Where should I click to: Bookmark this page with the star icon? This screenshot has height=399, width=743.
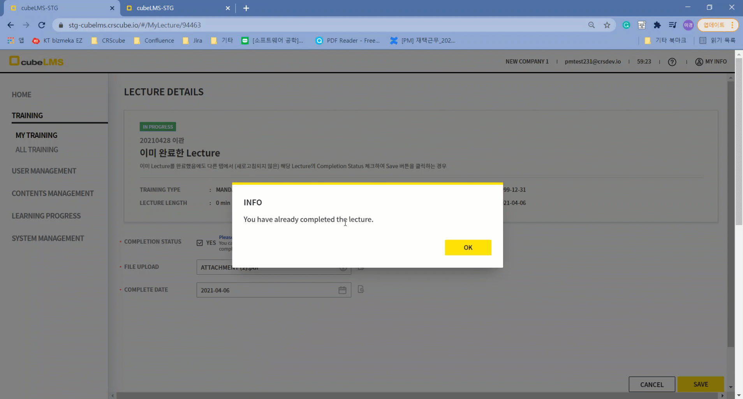coord(607,25)
